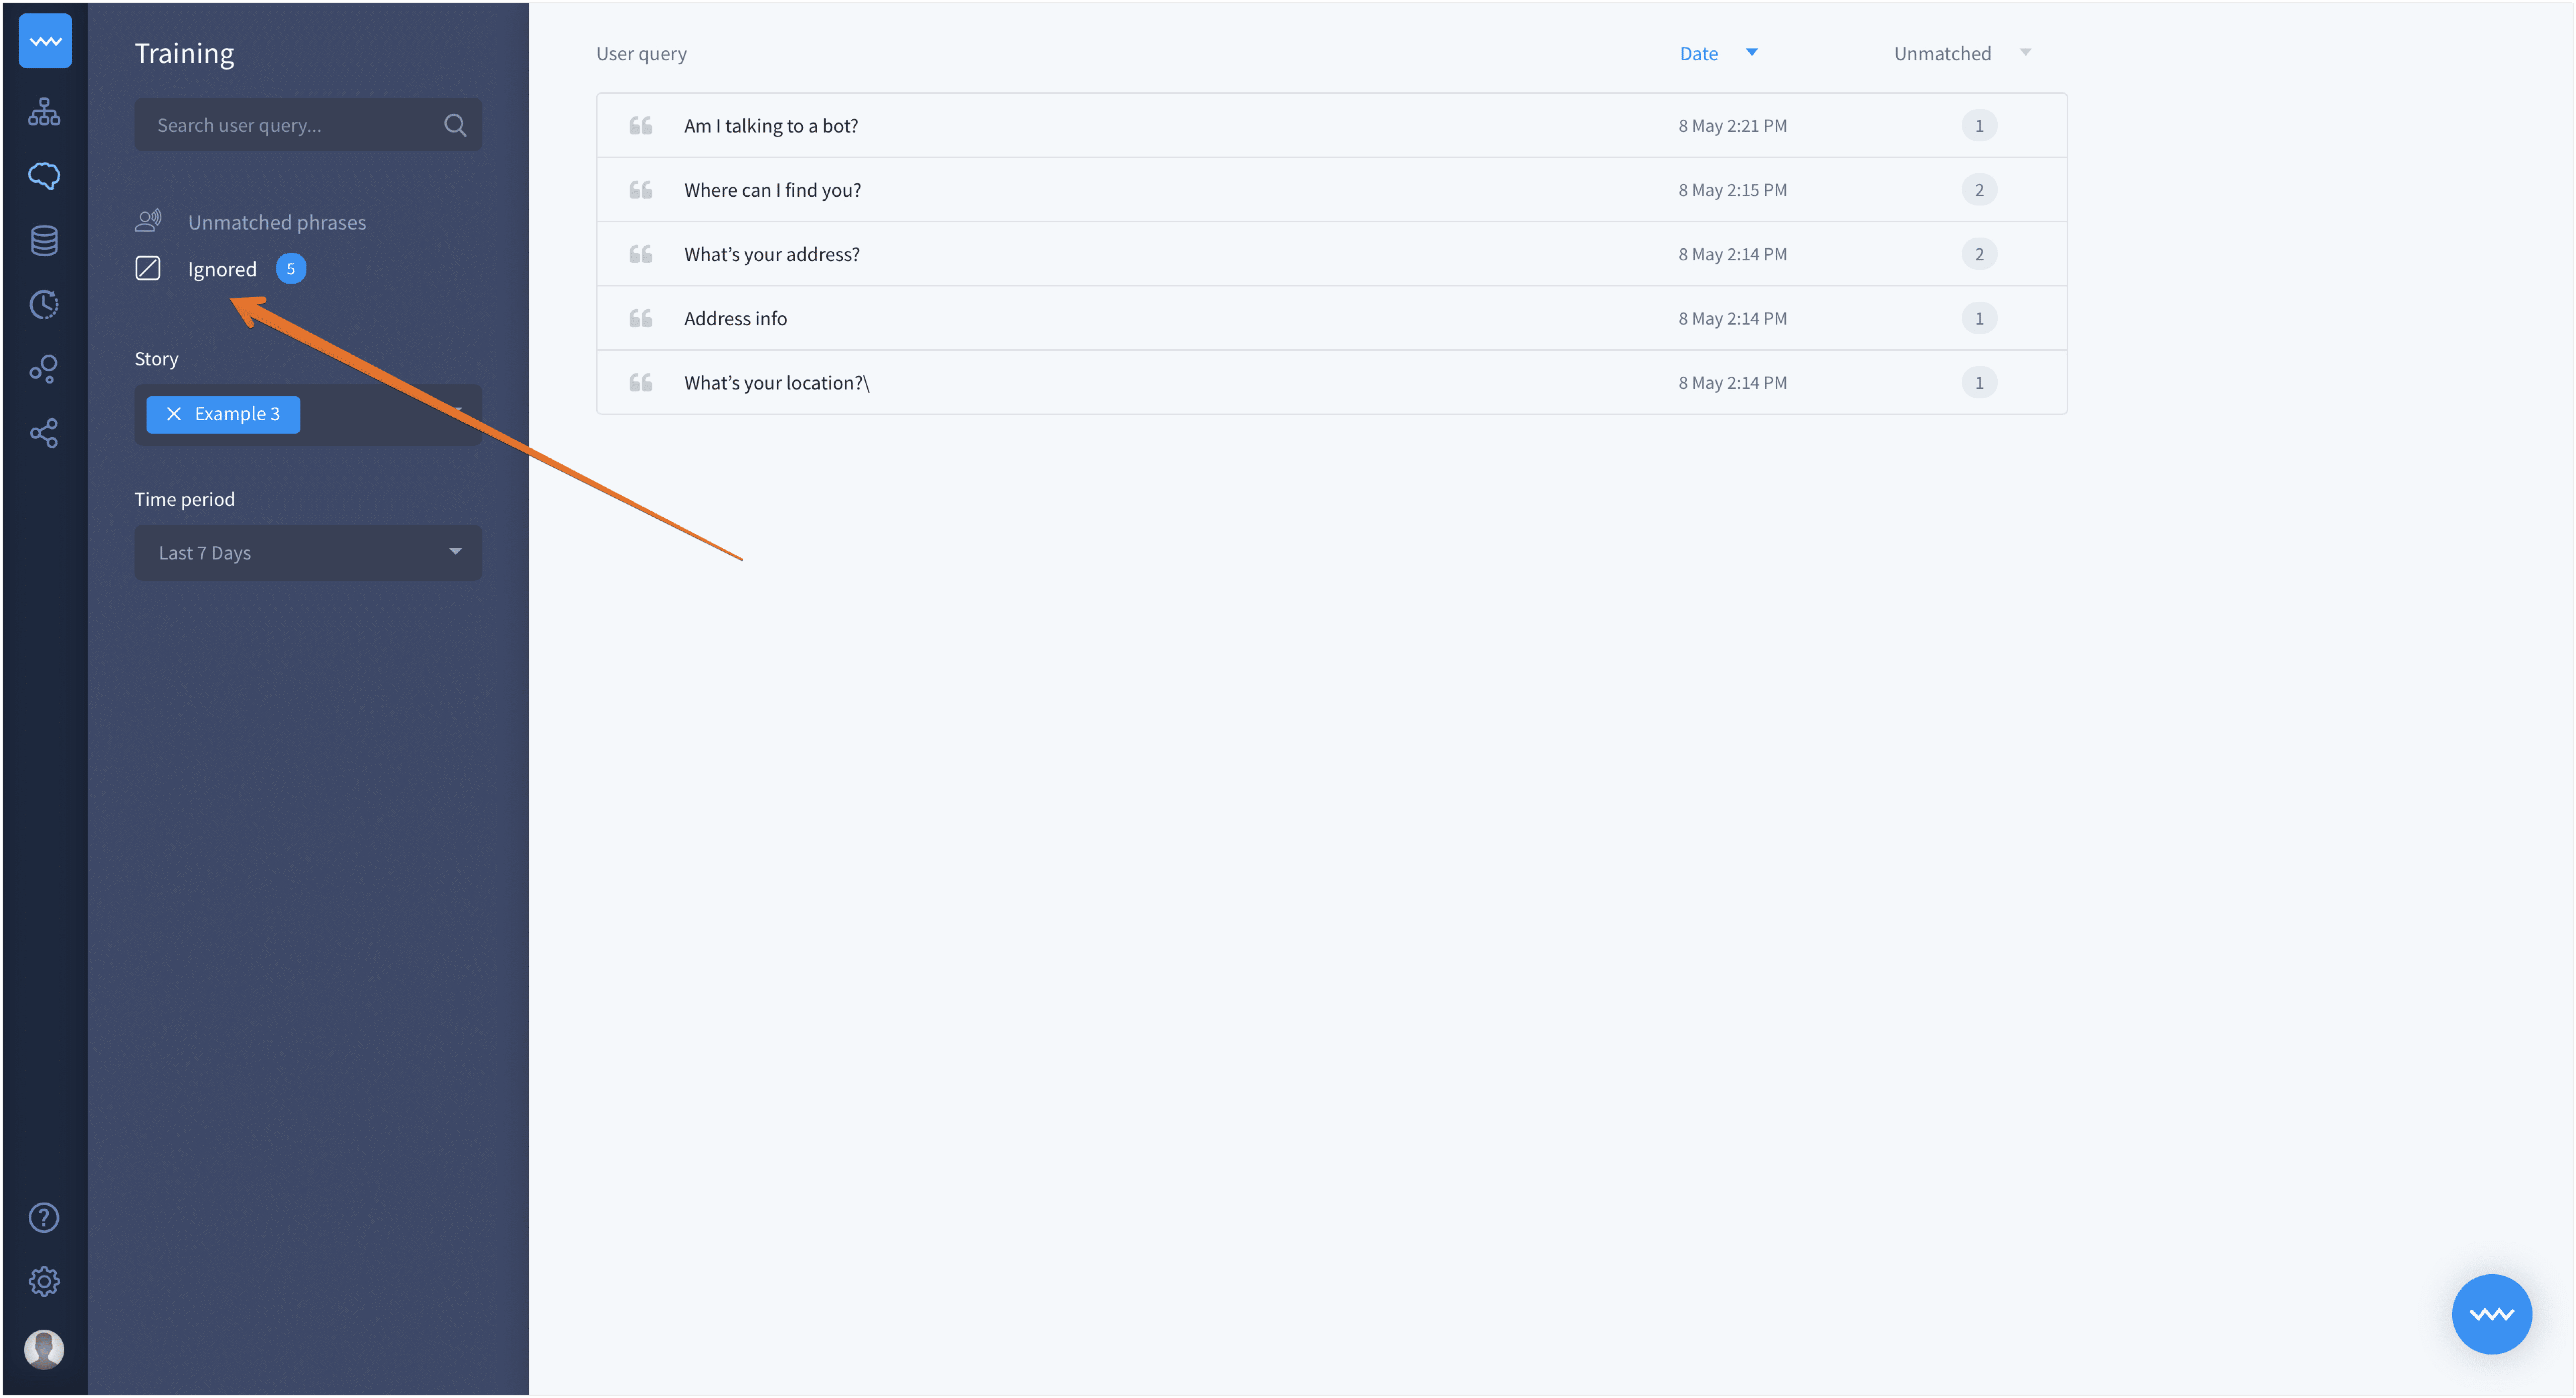Click the Ignored slashed-square icon
2576x1398 pixels.
coord(148,268)
